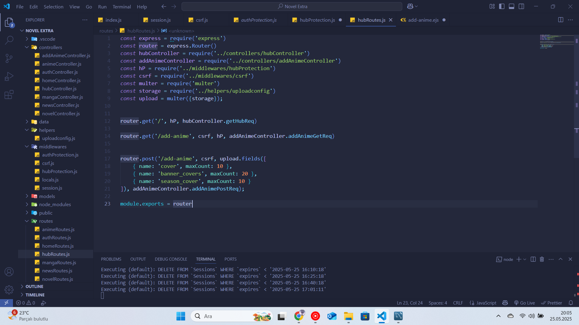579x325 pixels.
Task: Open the Manage gear icon
Action: point(9,289)
